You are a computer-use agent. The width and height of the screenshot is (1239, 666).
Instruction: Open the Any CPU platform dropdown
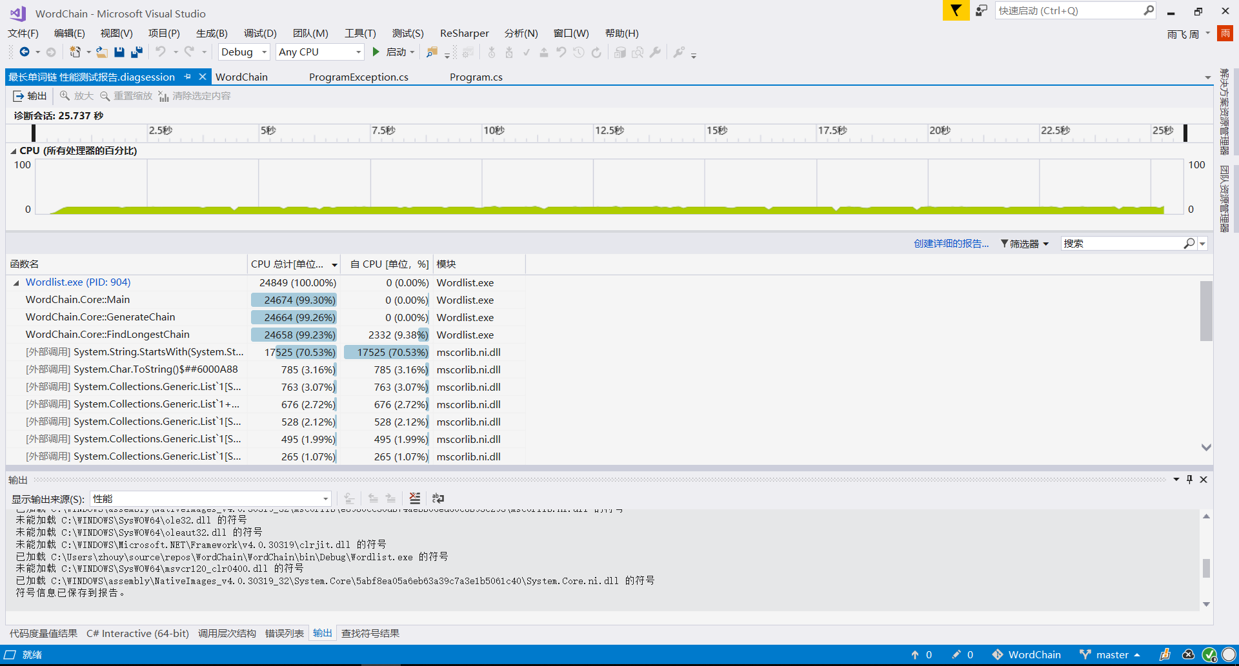[319, 52]
